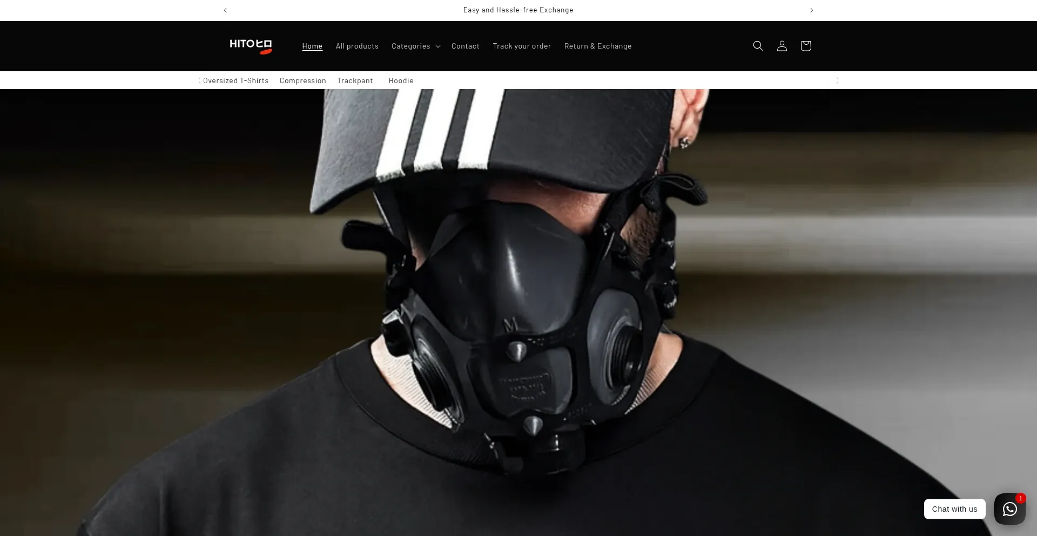Select the Oversized T-Shirts category

(236, 81)
